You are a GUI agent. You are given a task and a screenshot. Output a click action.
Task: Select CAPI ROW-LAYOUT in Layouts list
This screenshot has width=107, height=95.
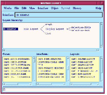click(x=81, y=74)
